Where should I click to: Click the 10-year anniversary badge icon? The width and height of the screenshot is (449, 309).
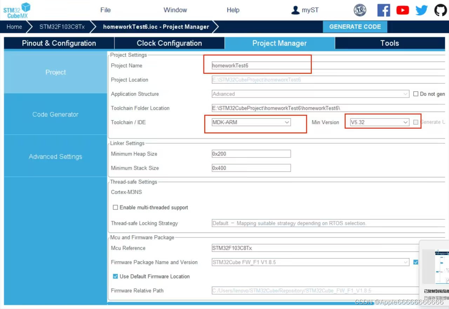click(360, 10)
